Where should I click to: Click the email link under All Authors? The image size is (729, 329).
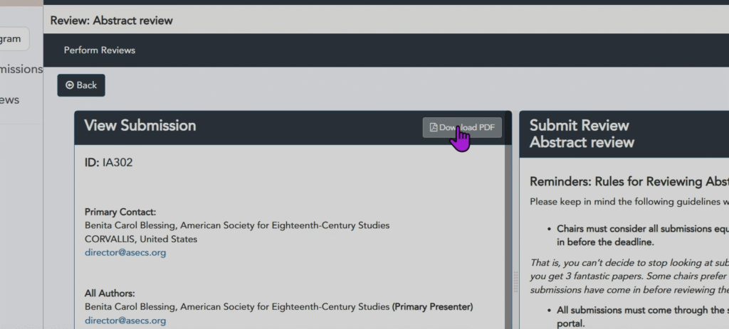(x=125, y=320)
